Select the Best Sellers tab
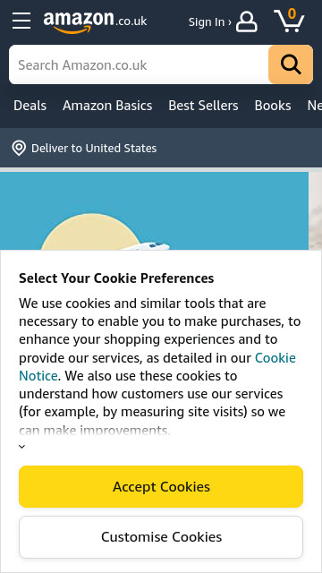The width and height of the screenshot is (322, 573). 203,106
